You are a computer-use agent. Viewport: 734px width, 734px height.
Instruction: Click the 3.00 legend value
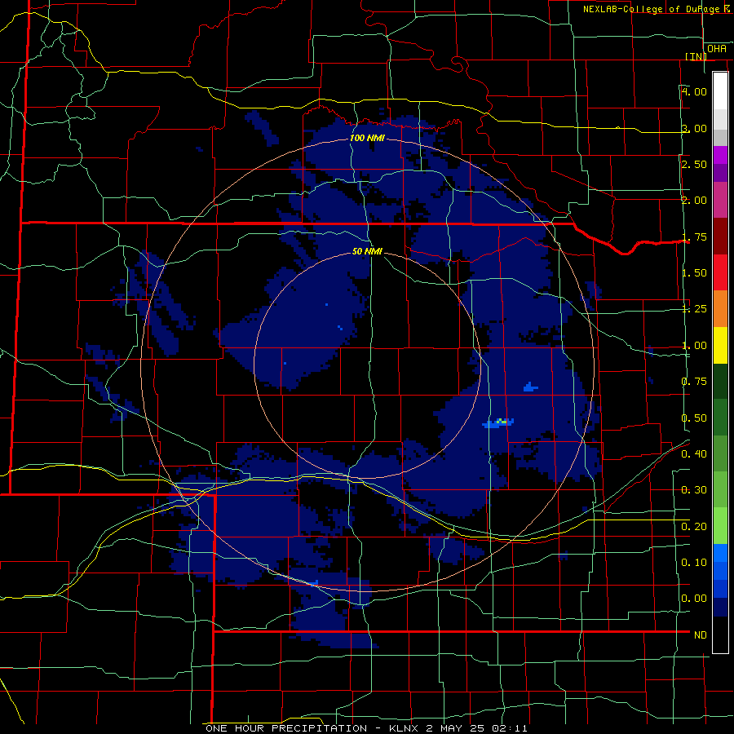click(694, 128)
